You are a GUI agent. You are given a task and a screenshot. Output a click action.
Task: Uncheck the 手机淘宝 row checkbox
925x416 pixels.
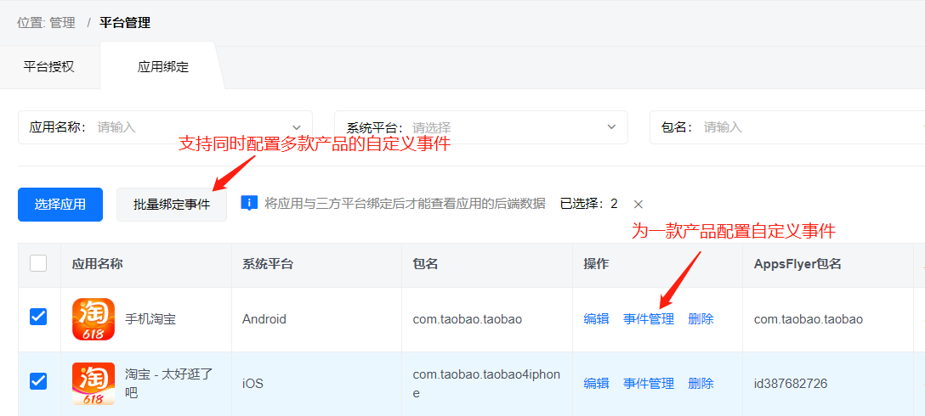[38, 318]
